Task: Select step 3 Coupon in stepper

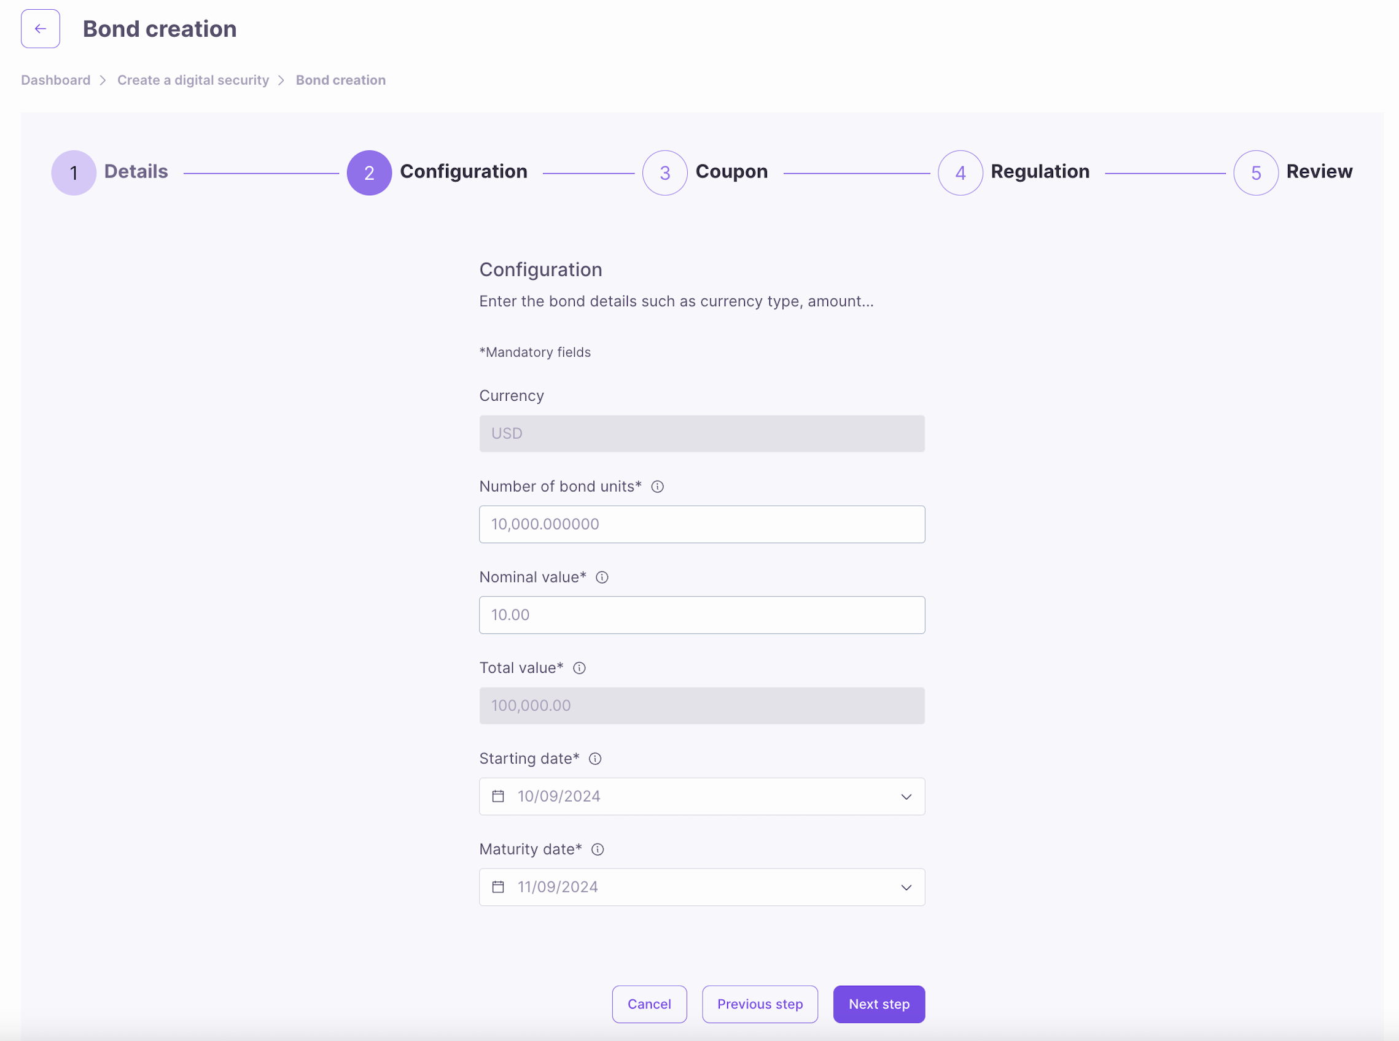Action: coord(664,172)
